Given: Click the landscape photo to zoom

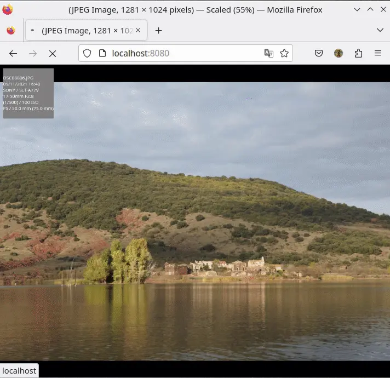Looking at the screenshot, I should pyautogui.click(x=219, y=219).
